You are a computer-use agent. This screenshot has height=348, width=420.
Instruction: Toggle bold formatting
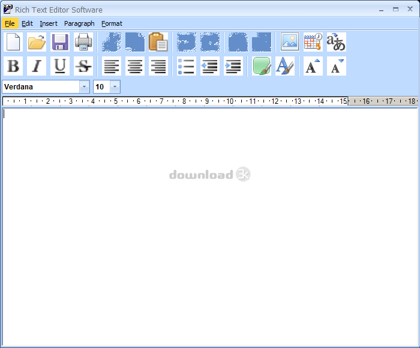[13, 66]
